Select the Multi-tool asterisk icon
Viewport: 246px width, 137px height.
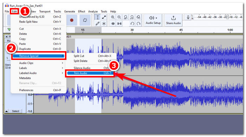(x=104, y=23)
